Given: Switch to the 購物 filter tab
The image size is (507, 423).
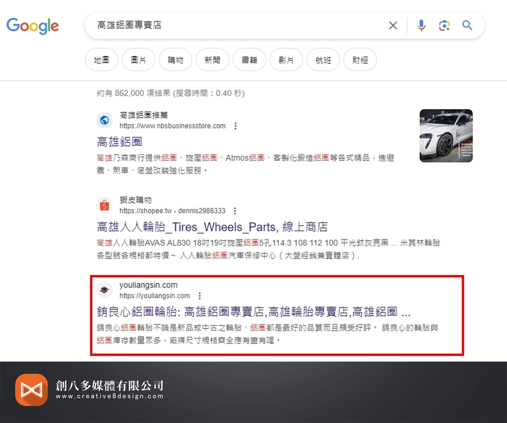Looking at the screenshot, I should (x=175, y=60).
